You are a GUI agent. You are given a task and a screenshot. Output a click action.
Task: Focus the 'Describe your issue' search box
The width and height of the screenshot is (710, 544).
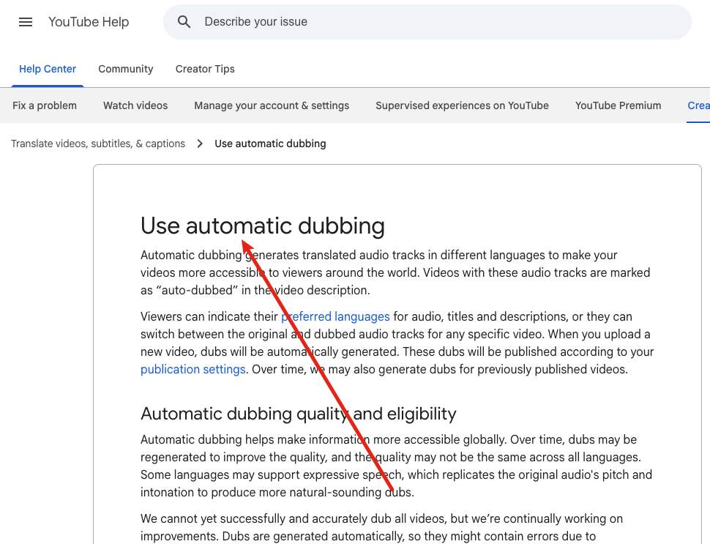point(439,22)
